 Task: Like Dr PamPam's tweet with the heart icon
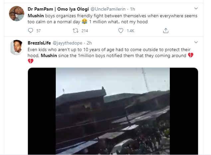pos(121,31)
